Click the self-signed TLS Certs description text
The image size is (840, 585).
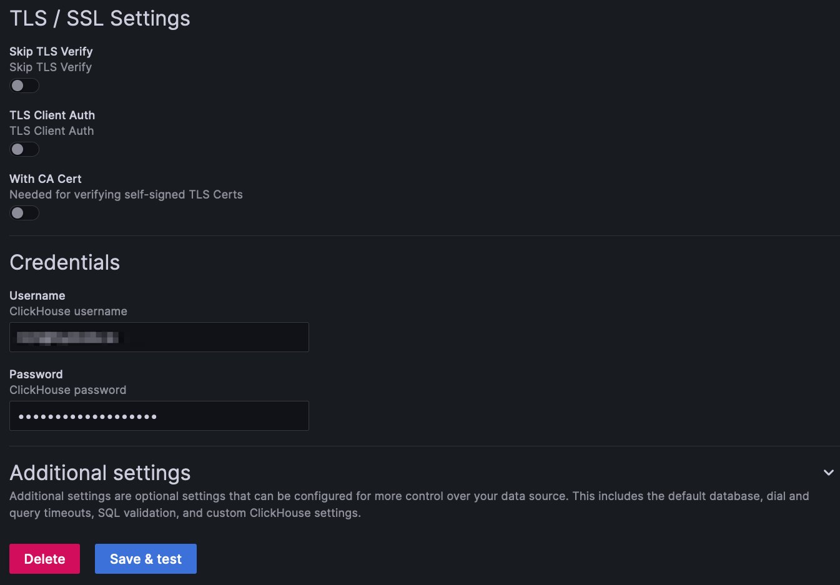pos(126,194)
